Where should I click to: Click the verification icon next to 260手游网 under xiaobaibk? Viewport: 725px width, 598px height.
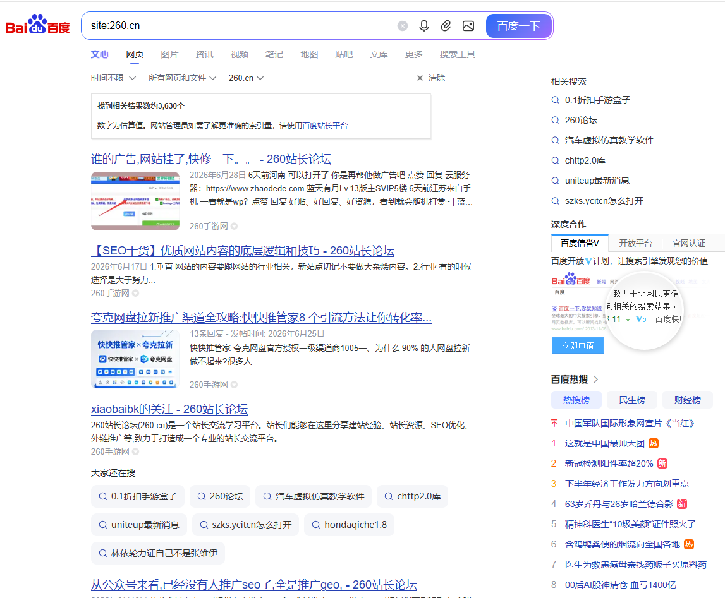click(x=135, y=451)
